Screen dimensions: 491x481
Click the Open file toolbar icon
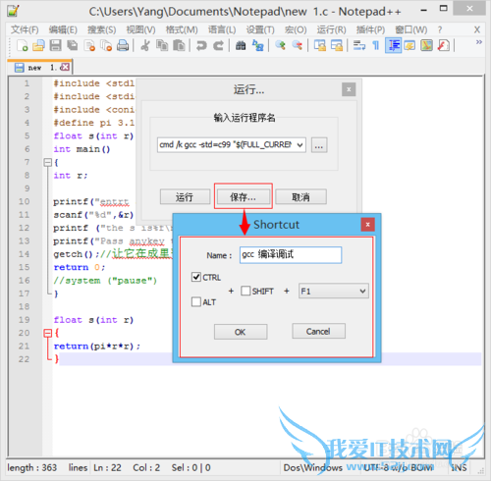(x=38, y=45)
